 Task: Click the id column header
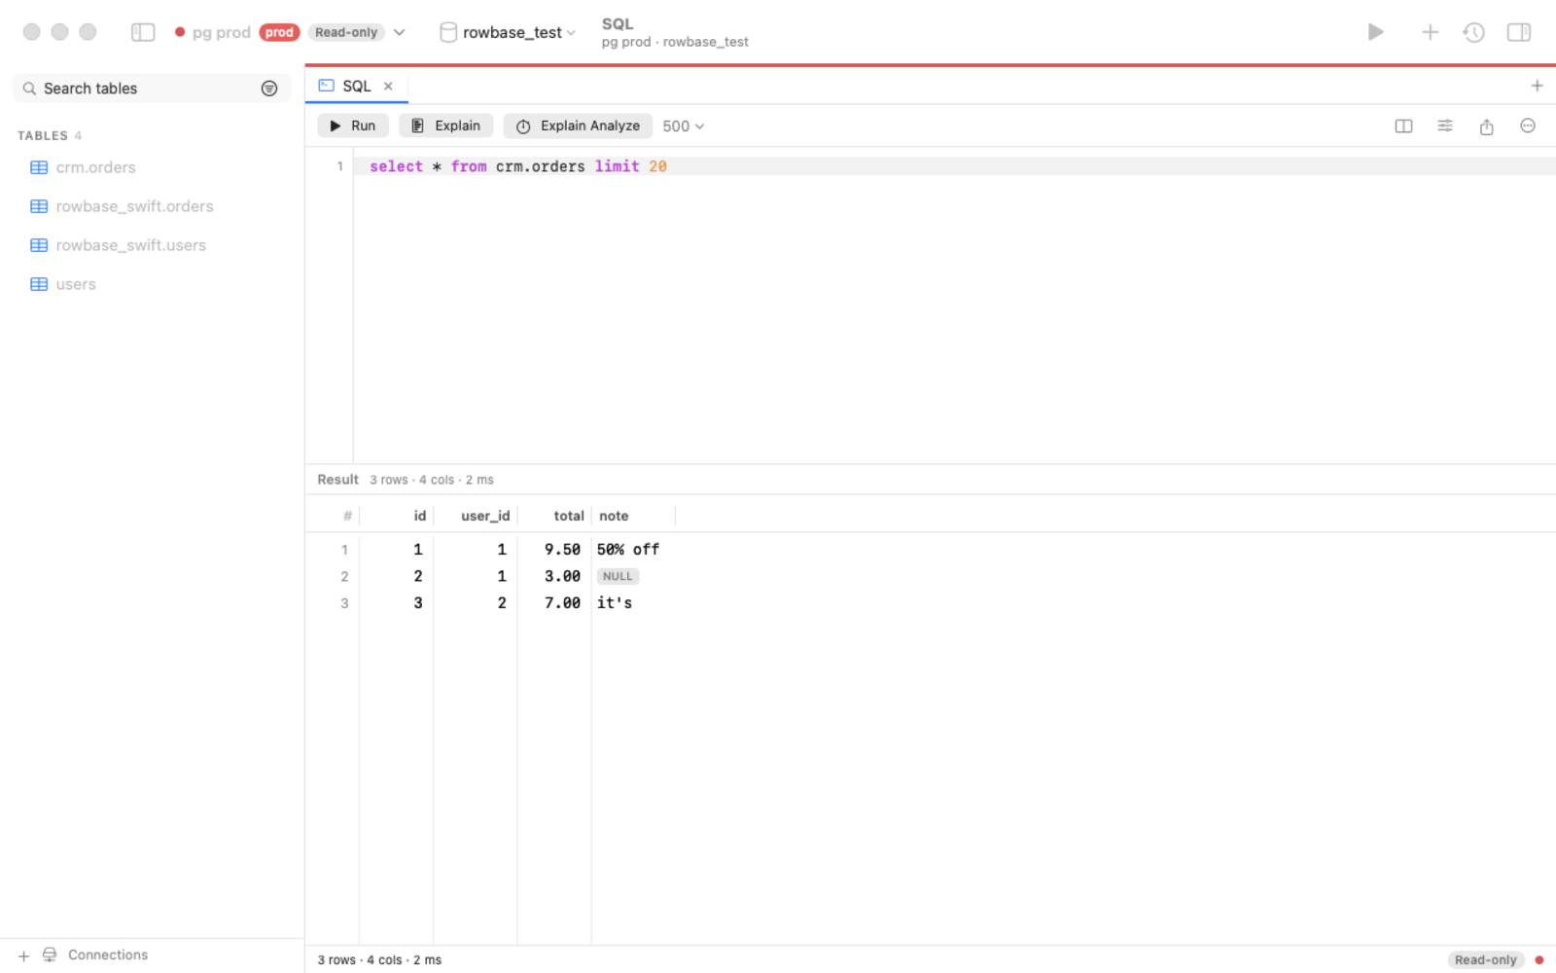tap(397, 516)
